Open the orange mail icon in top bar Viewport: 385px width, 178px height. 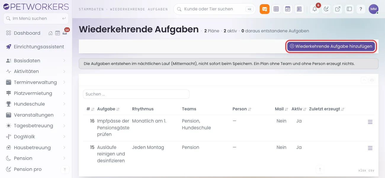[264, 9]
